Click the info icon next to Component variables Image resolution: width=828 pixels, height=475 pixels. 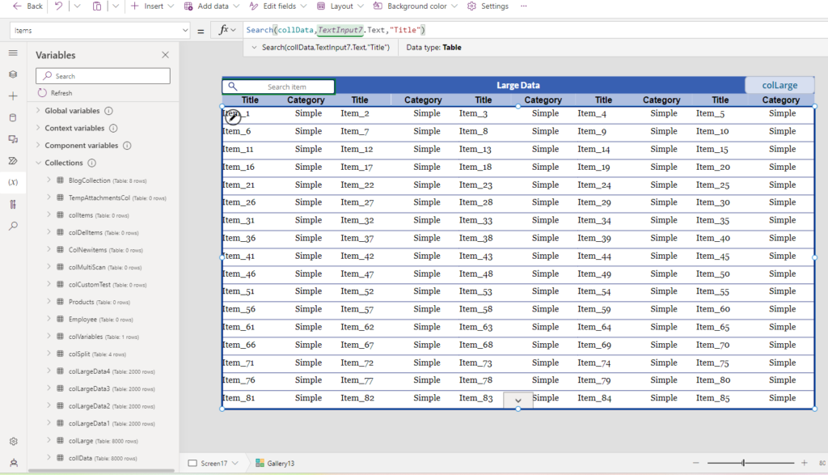pyautogui.click(x=127, y=146)
